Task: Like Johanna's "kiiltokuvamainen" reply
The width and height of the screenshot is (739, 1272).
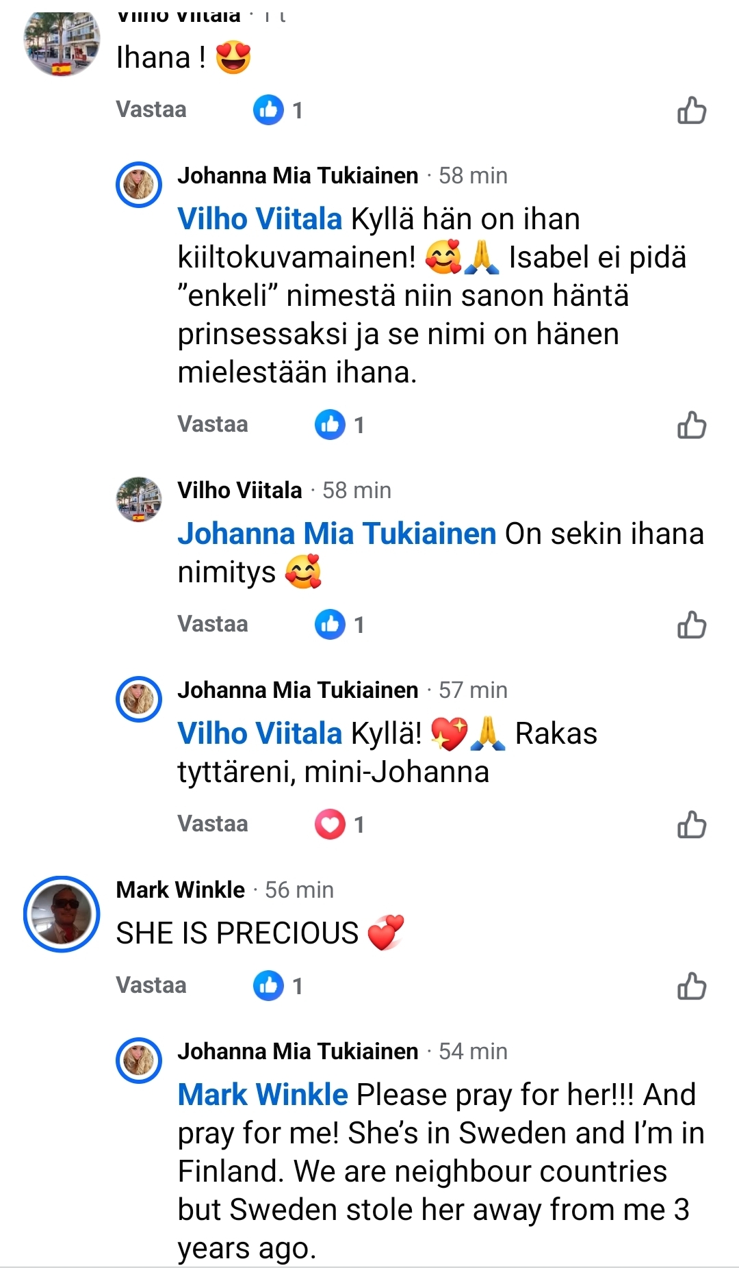Action: (691, 425)
